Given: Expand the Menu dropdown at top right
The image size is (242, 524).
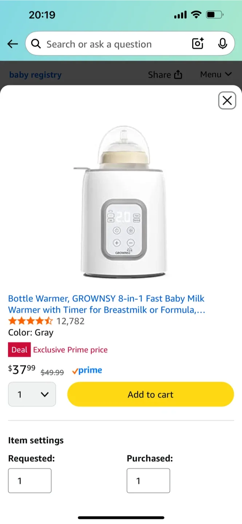Looking at the screenshot, I should coord(216,74).
